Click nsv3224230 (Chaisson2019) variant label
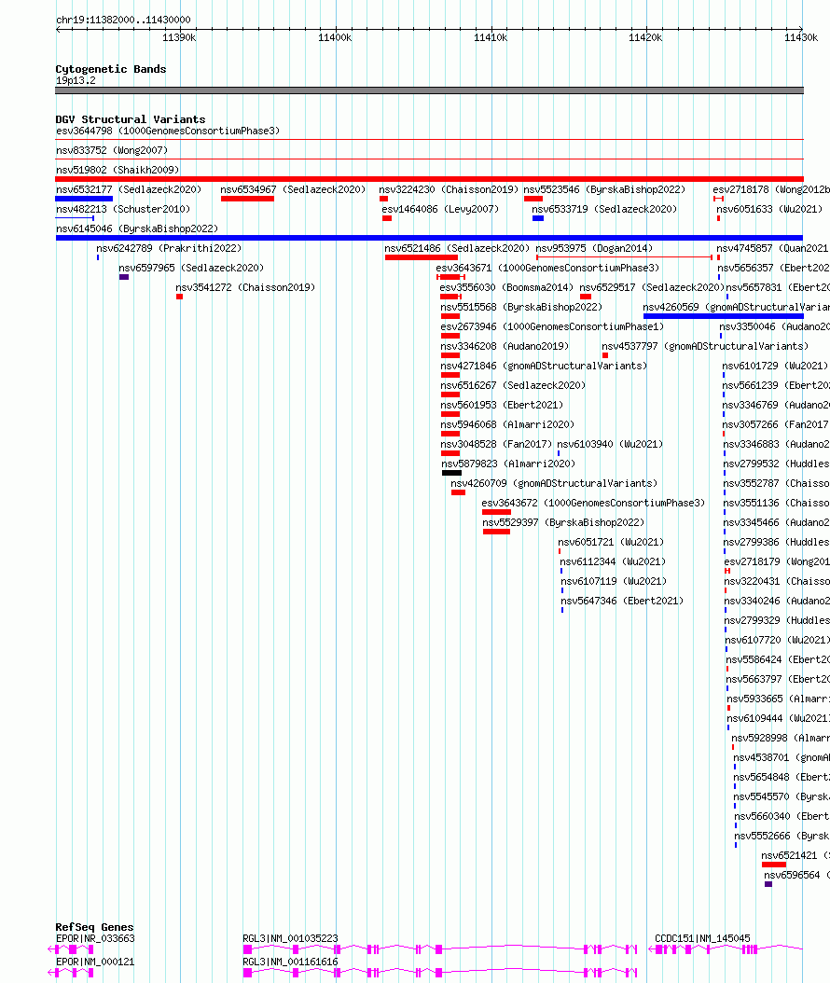 (x=449, y=189)
